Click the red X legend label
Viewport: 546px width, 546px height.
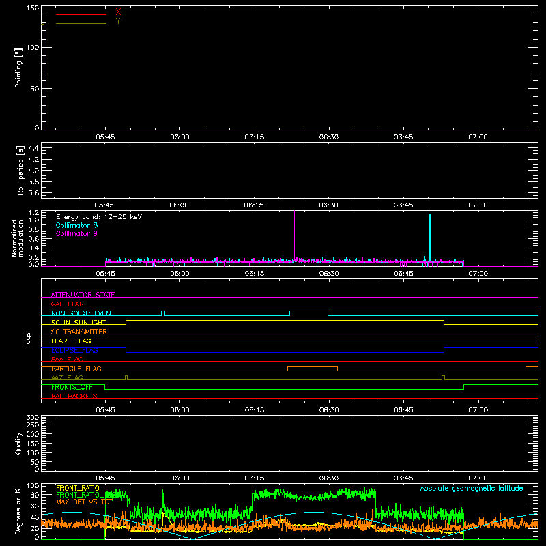[118, 12]
